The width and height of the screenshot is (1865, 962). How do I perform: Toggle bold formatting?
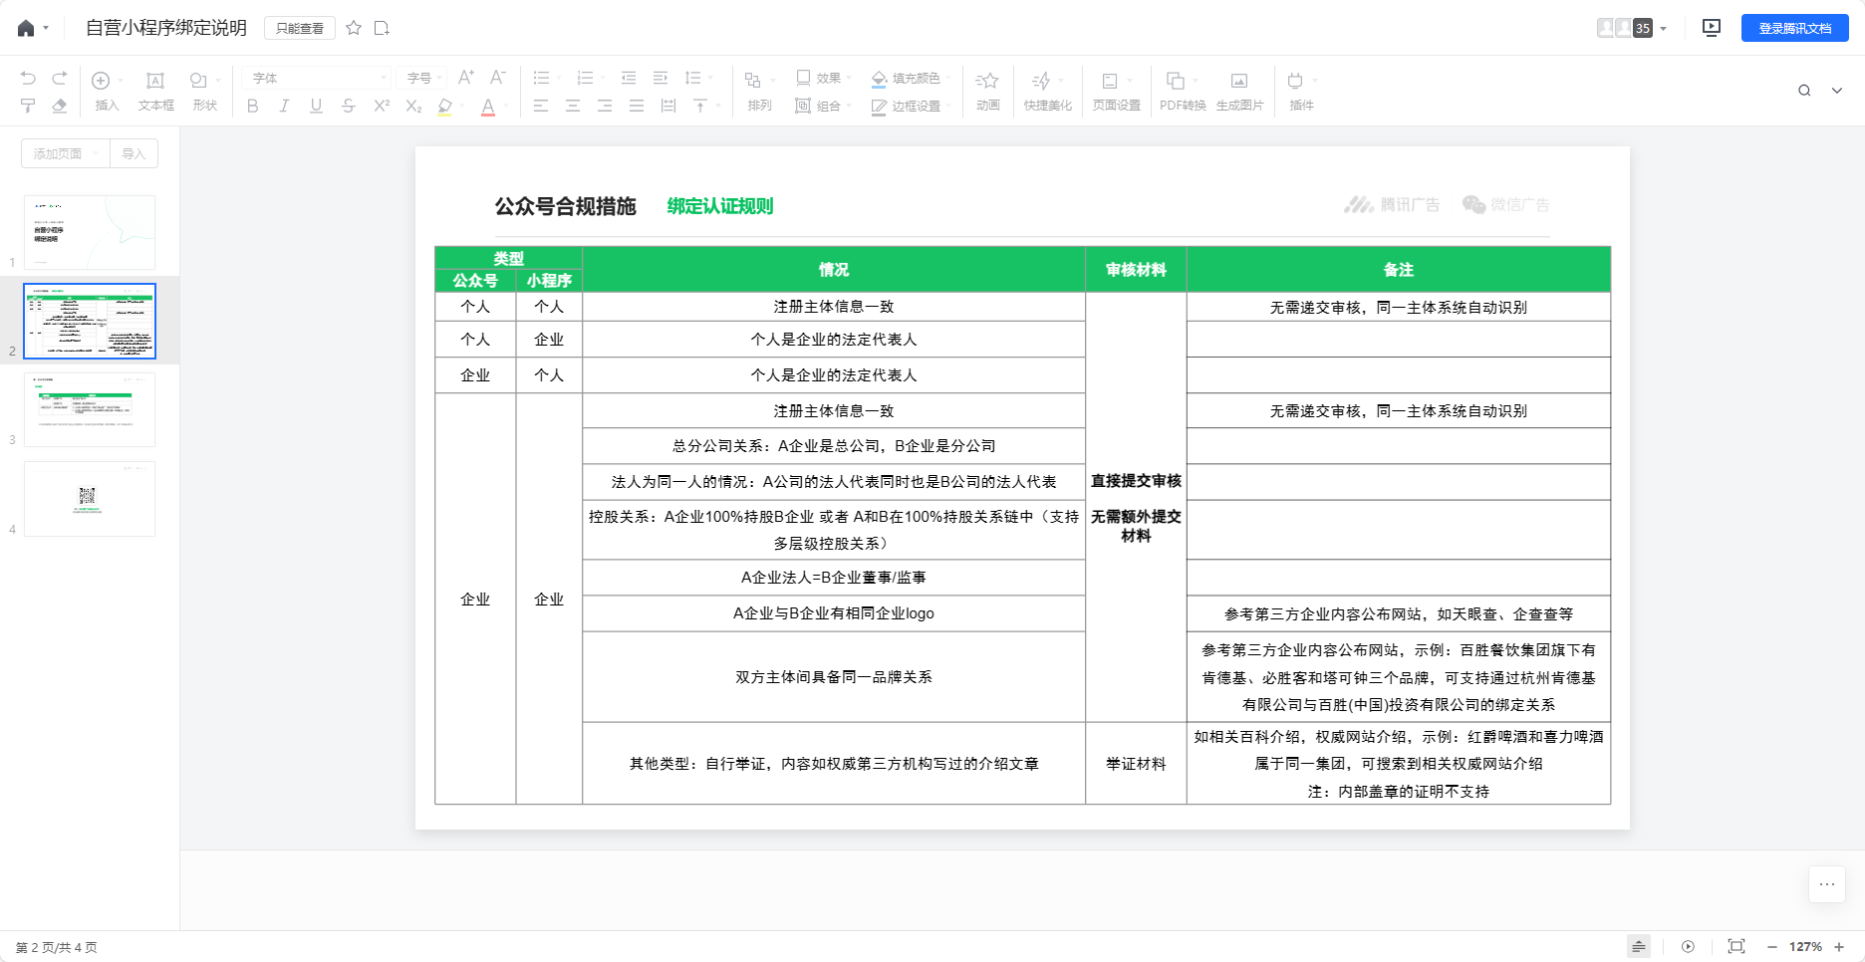(253, 106)
